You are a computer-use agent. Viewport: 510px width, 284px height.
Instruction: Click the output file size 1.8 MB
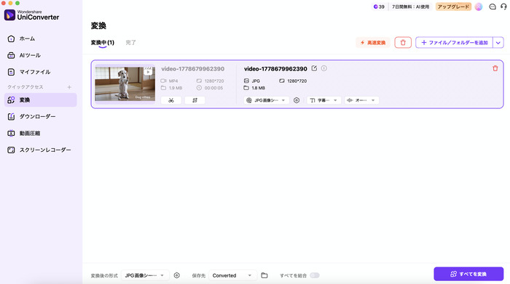(258, 88)
